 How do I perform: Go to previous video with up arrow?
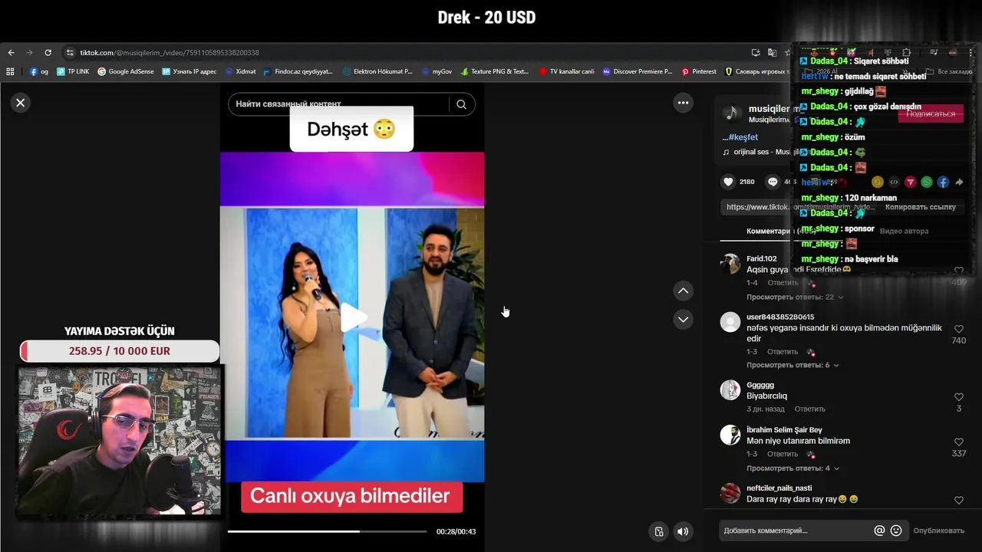click(683, 291)
